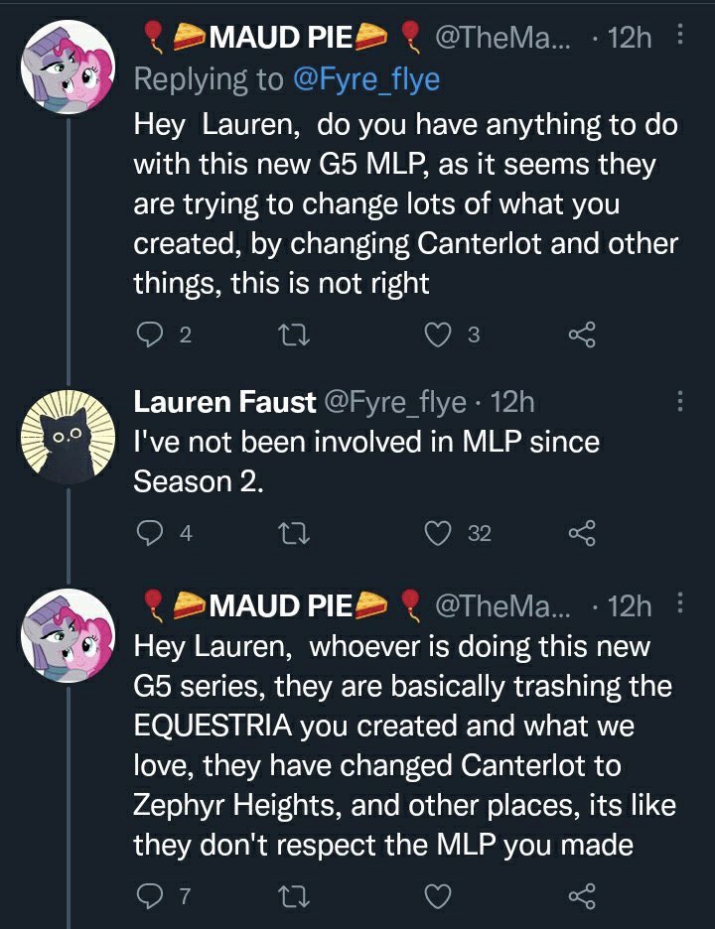
Task: Like Lauren Faust's tweet with 32 likes
Action: coord(438,533)
